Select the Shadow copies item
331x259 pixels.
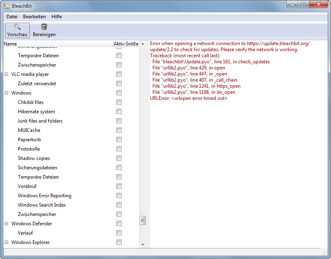pos(34,158)
